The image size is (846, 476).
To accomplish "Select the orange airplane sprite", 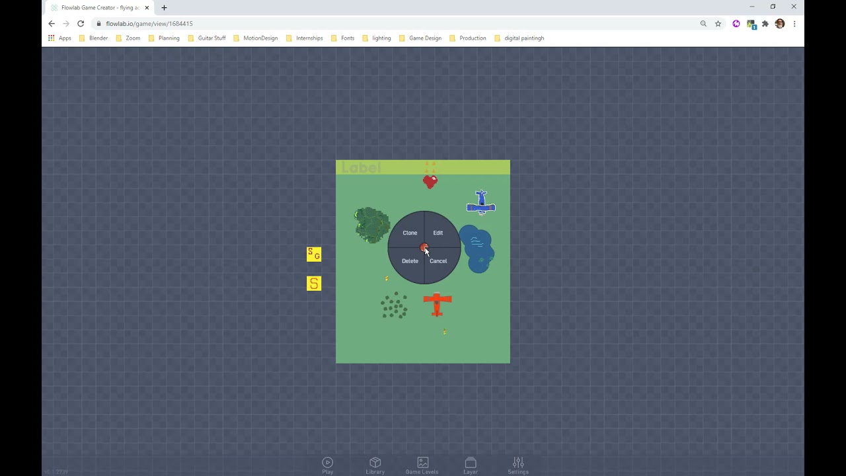I will tap(437, 304).
